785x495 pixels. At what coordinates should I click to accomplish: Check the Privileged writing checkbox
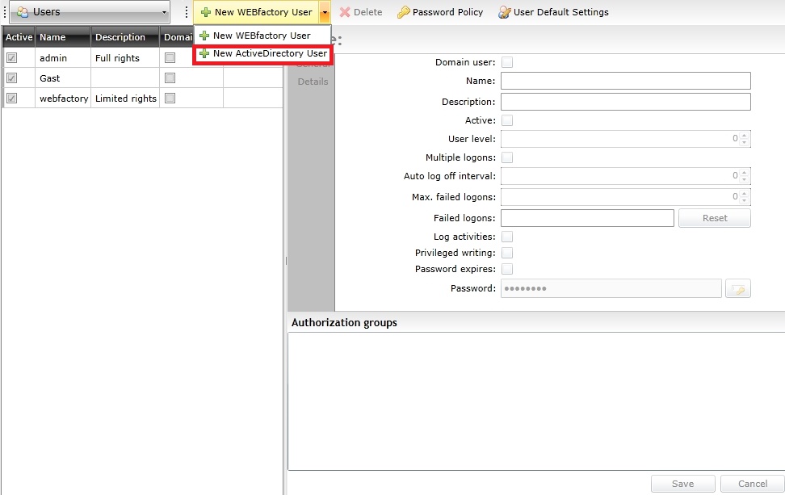[507, 253]
